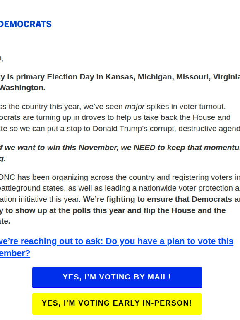The width and height of the screenshot is (240, 320).
Task: Click the bold text "We're fighting to ensure that"
Action: [136, 199]
